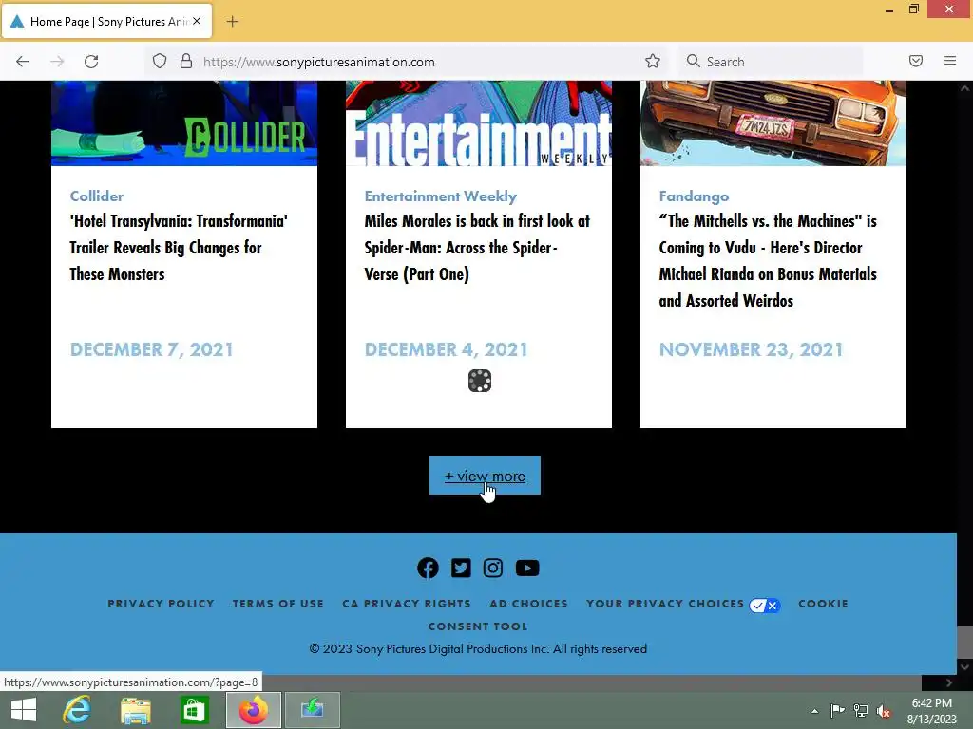
Task: Open the Action Center flag icon
Action: pyautogui.click(x=837, y=710)
